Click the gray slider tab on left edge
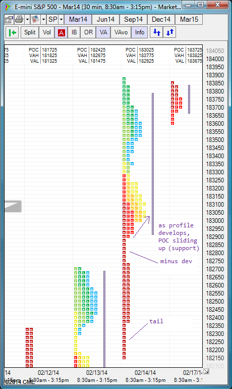 click(x=13, y=207)
